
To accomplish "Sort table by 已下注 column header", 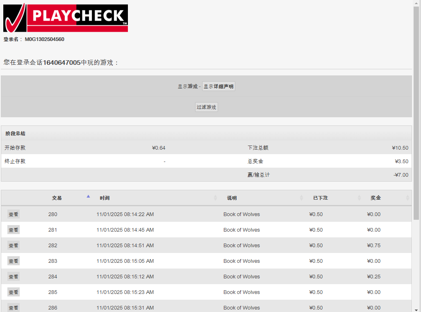I will (x=320, y=198).
